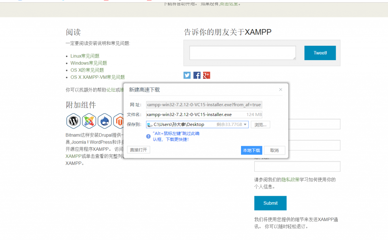388x240 pixels.
Task: Expand the 保存到 location dropdown arrow
Action: click(245, 124)
